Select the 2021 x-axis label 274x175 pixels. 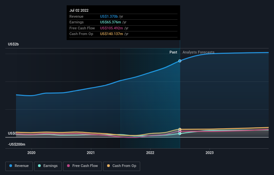pyautogui.click(x=91, y=153)
